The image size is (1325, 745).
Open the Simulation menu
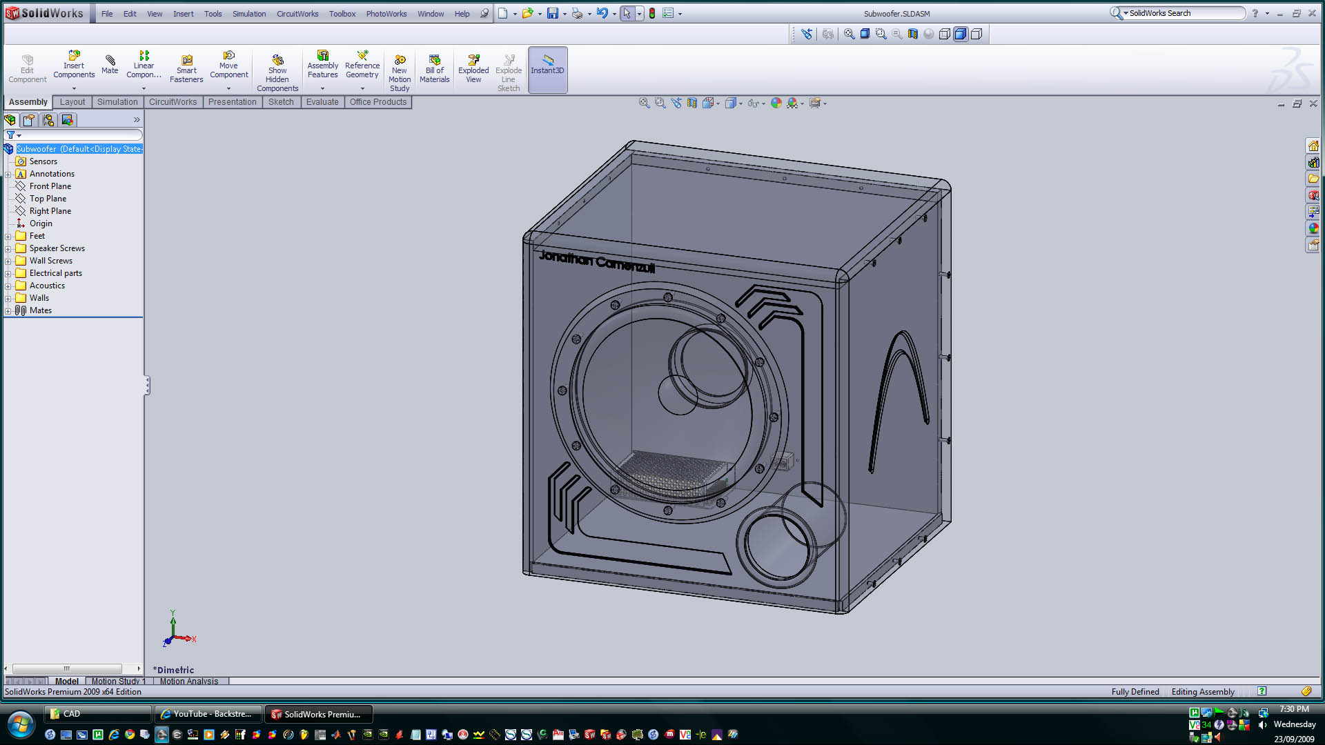click(x=248, y=14)
